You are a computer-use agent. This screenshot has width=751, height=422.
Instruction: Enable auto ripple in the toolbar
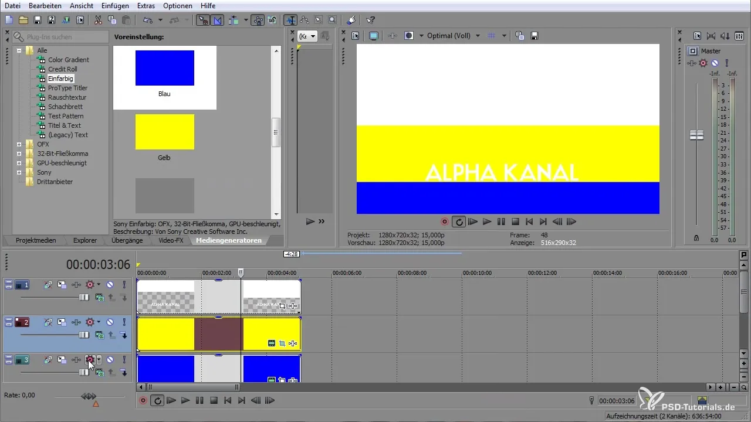[x=235, y=20]
